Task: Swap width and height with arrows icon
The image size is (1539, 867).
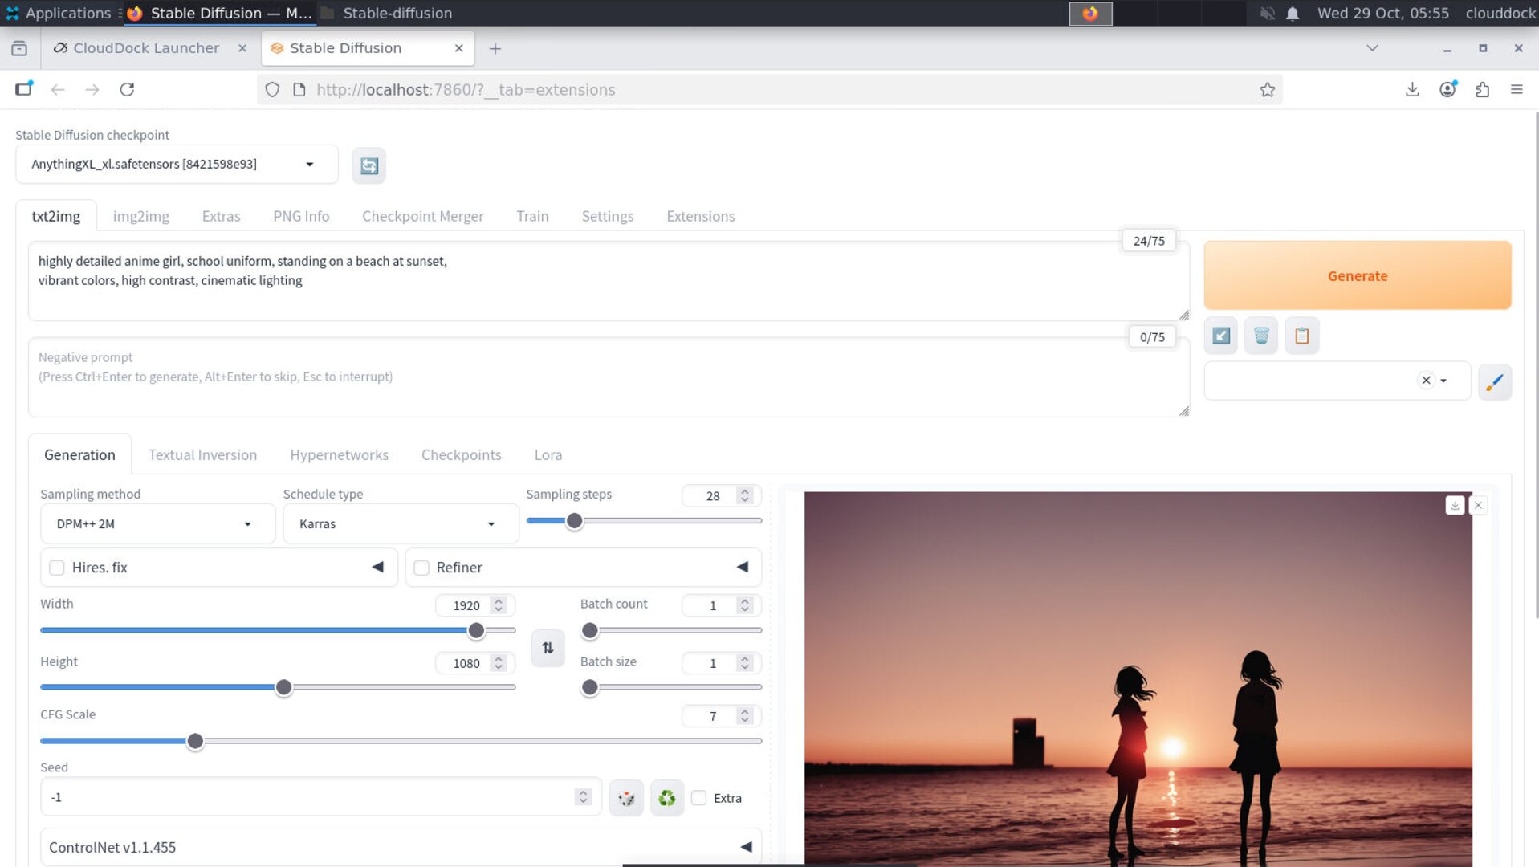Action: 548,648
